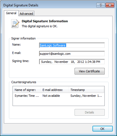Click the Digital Signature Information heading

click(45, 21)
